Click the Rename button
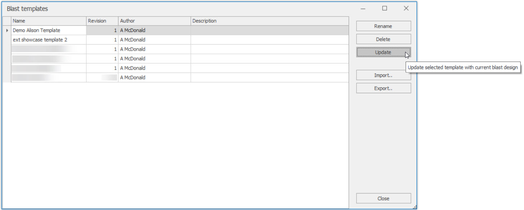The height and width of the screenshot is (210, 524). (x=384, y=26)
